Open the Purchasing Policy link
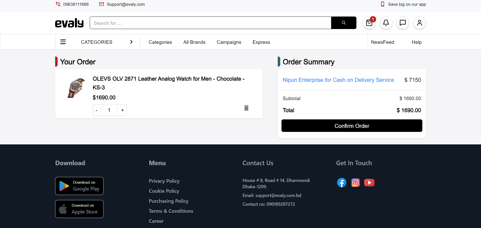The width and height of the screenshot is (481, 228). tap(168, 201)
